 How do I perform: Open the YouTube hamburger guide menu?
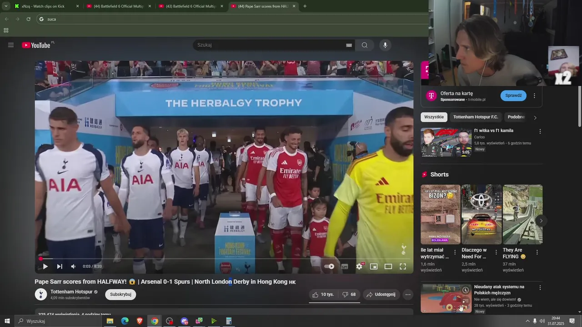point(11,45)
